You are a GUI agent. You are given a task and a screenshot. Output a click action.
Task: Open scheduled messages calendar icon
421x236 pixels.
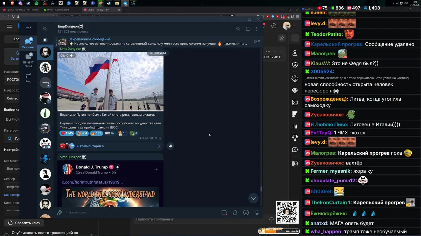(x=224, y=212)
